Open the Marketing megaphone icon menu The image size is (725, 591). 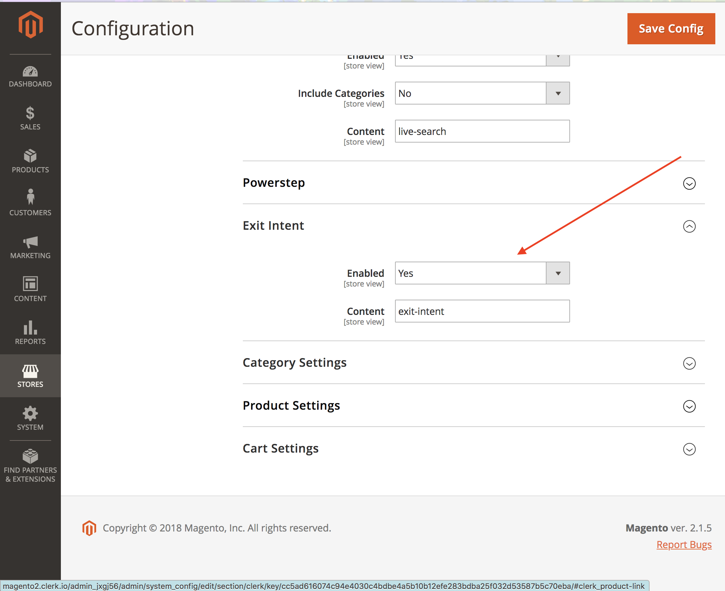30,247
